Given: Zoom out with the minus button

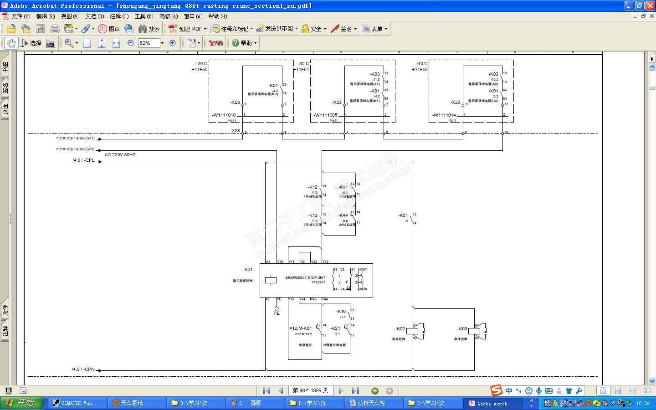Looking at the screenshot, I should (131, 43).
